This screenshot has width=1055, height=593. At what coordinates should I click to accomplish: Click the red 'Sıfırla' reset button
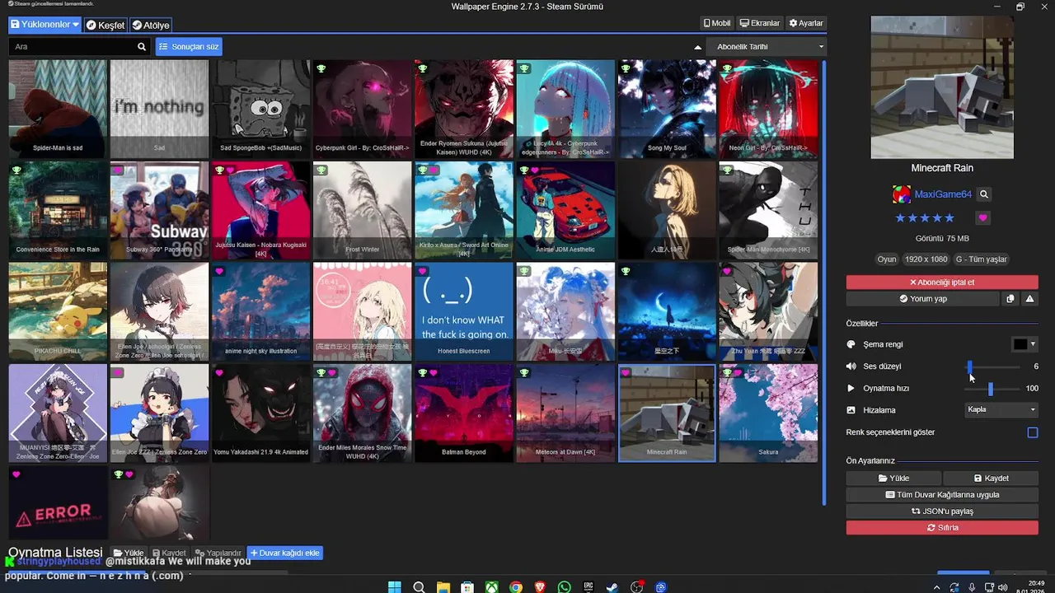942,528
